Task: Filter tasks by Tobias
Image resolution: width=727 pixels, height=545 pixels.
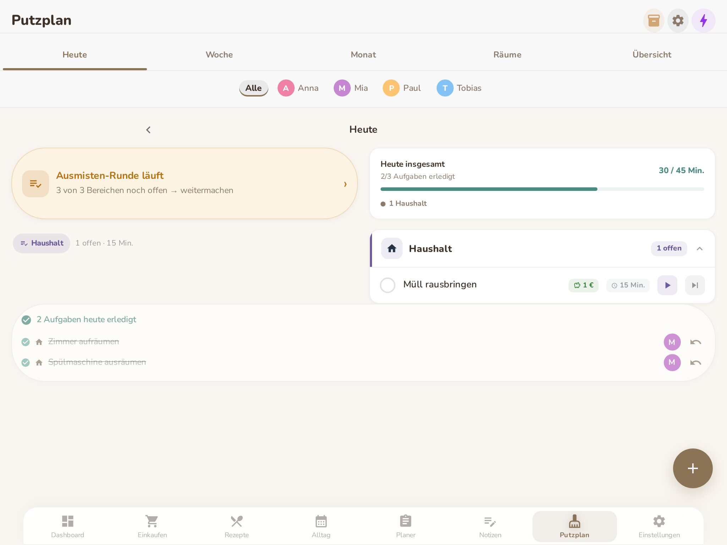Action: pos(459,88)
